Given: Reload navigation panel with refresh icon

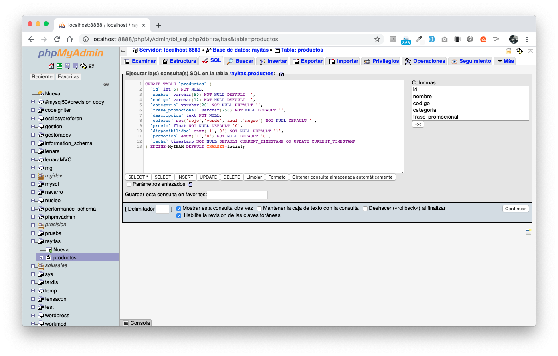Looking at the screenshot, I should (91, 66).
